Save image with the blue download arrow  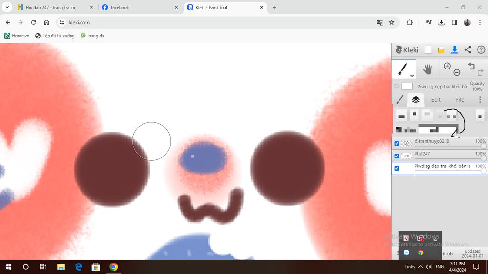(454, 49)
